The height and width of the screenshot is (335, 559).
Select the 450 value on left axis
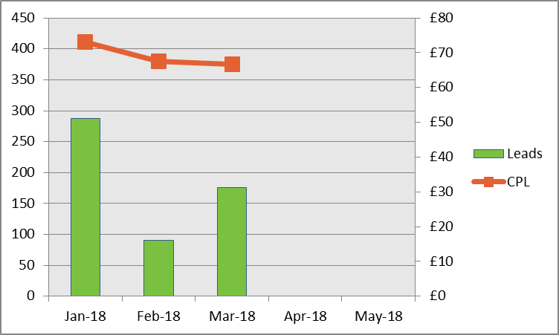pyautogui.click(x=23, y=18)
